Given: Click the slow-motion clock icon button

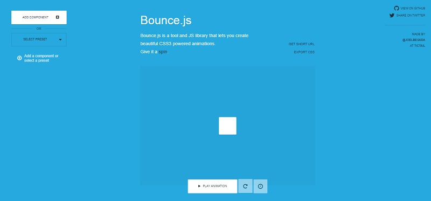Looking at the screenshot, I should click(260, 186).
